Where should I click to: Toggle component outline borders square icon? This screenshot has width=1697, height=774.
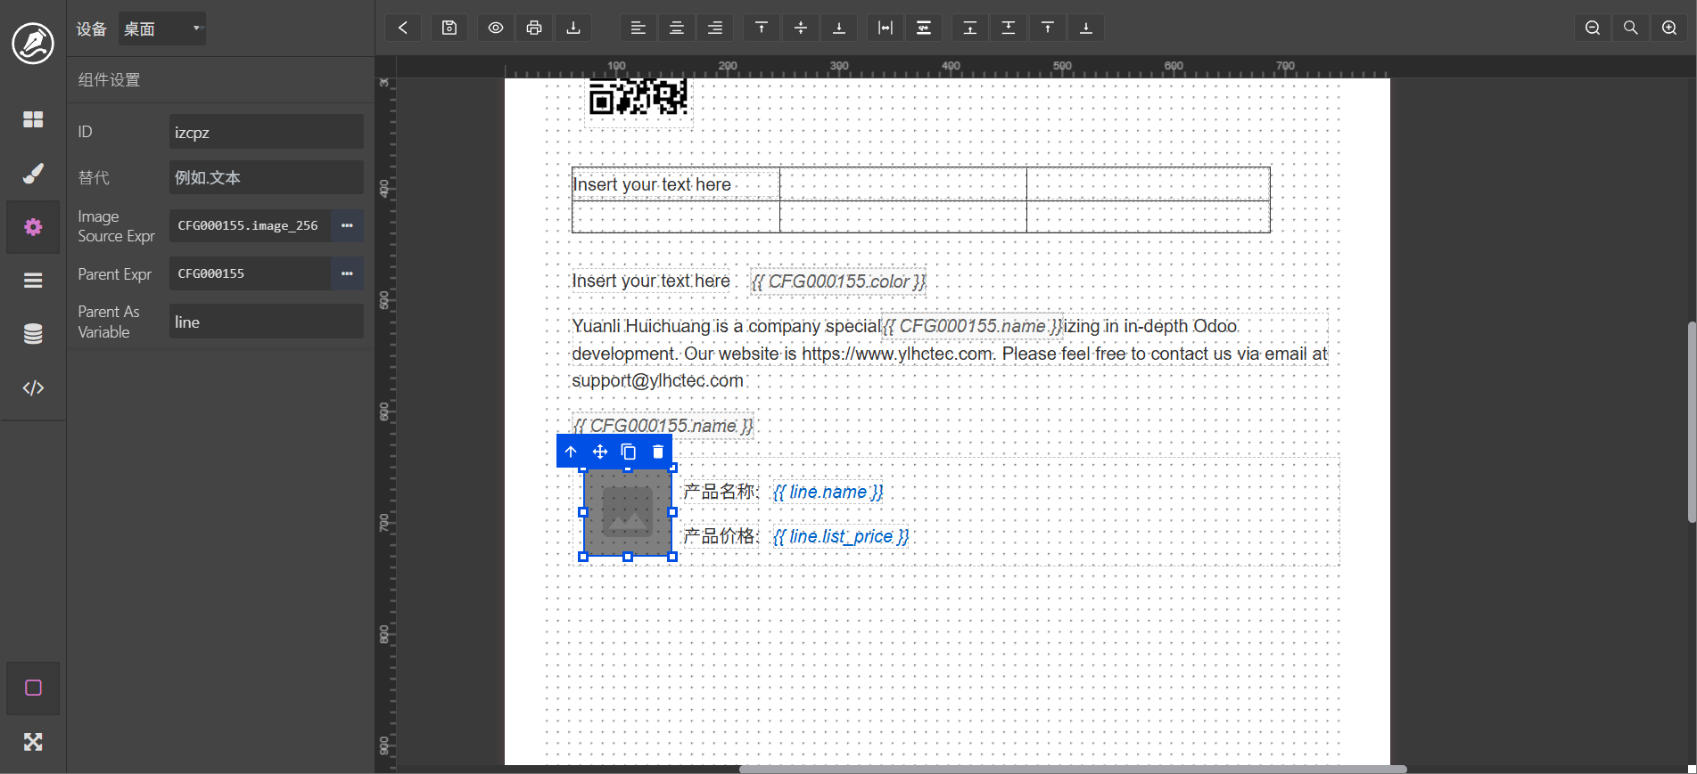coord(33,688)
